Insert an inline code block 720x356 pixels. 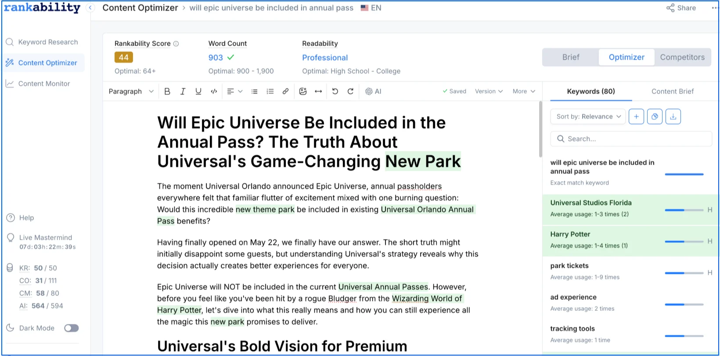[x=214, y=91]
